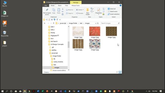Viewport: 165px width, 93px height.
Task: Select the Zwift desktop shortcut
Action: 5,24
